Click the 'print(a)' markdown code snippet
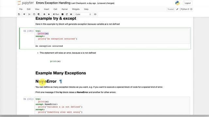 (x=55, y=61)
